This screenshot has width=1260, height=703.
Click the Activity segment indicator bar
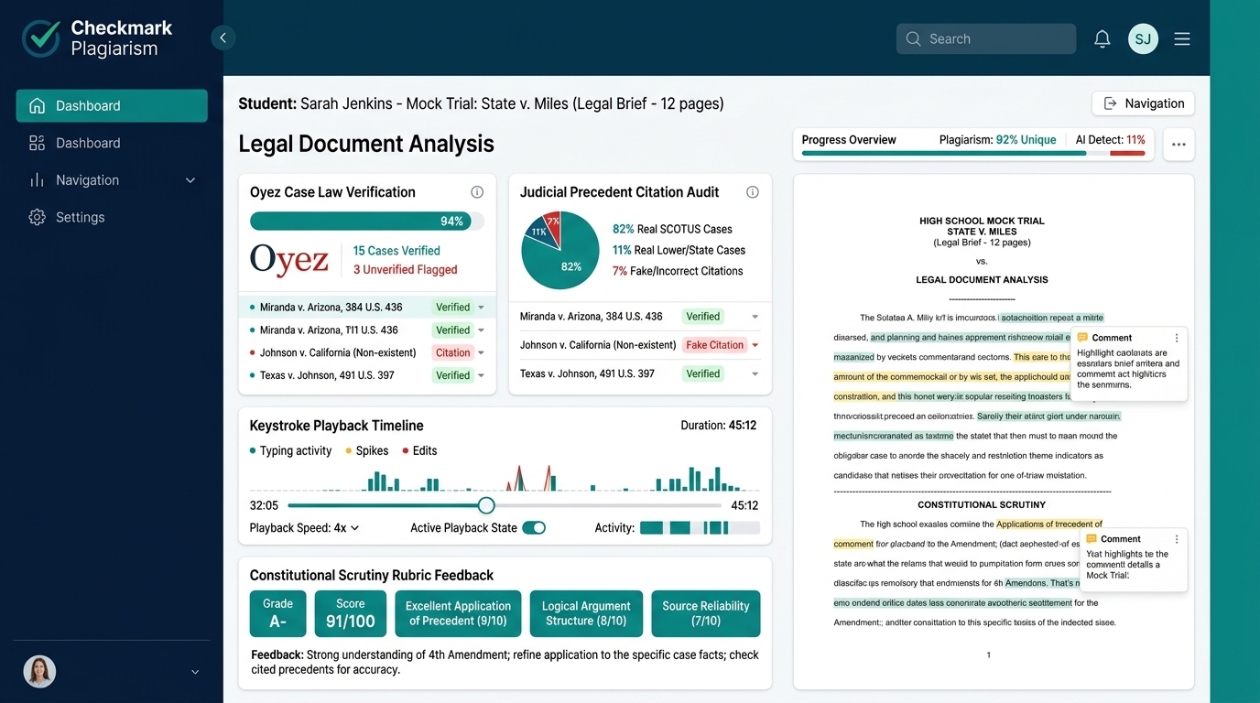click(700, 528)
